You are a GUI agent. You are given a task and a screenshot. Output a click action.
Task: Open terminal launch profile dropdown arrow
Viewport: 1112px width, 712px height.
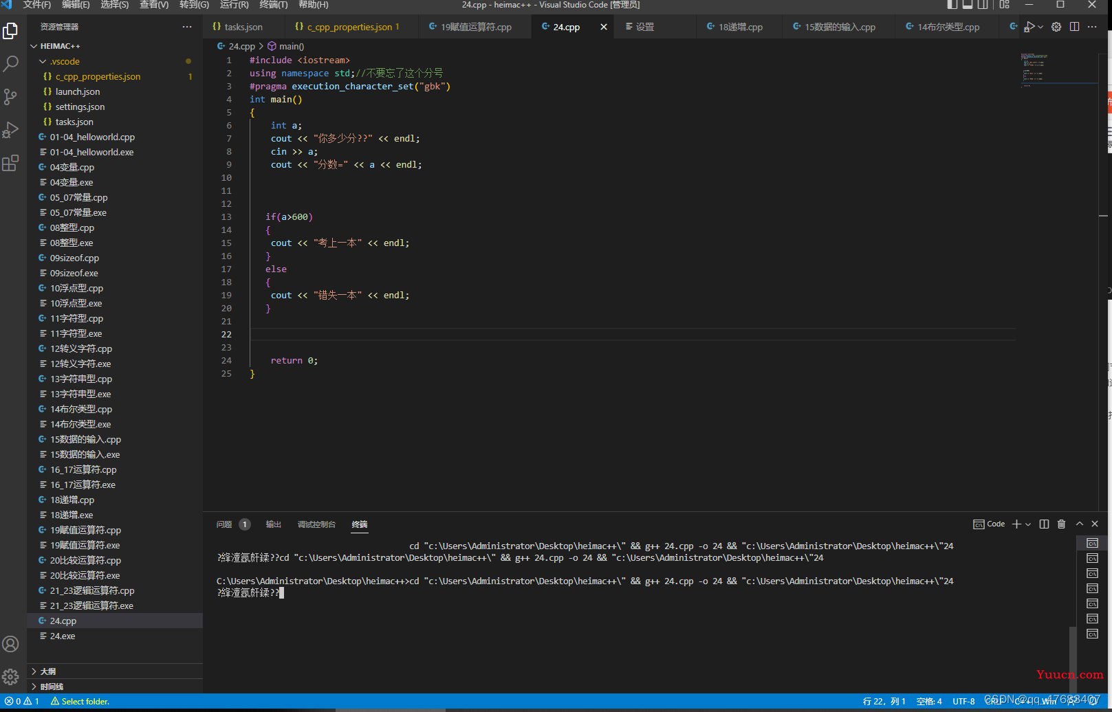(x=1028, y=524)
